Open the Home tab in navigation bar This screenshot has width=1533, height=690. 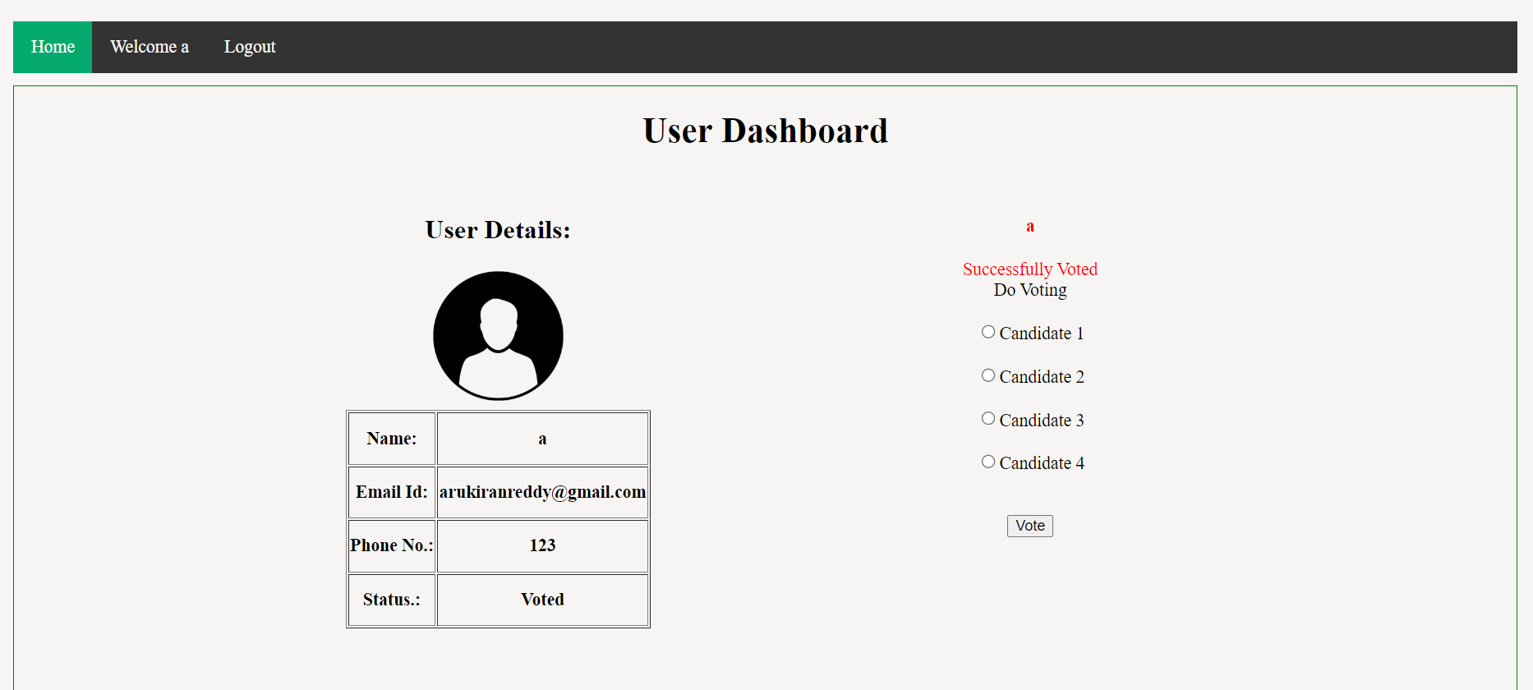[x=53, y=47]
